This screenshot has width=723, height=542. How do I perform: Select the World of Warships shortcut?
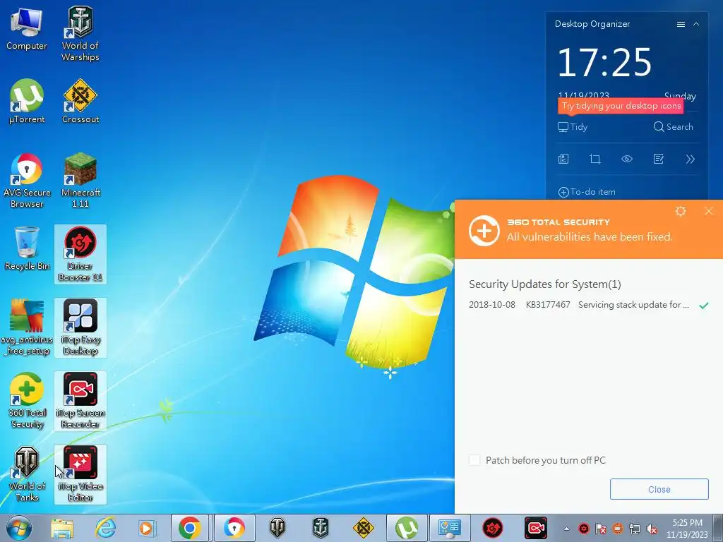[80, 34]
